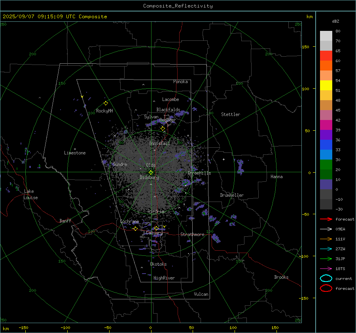Click the Composite_Reflectivity title

[178, 6]
